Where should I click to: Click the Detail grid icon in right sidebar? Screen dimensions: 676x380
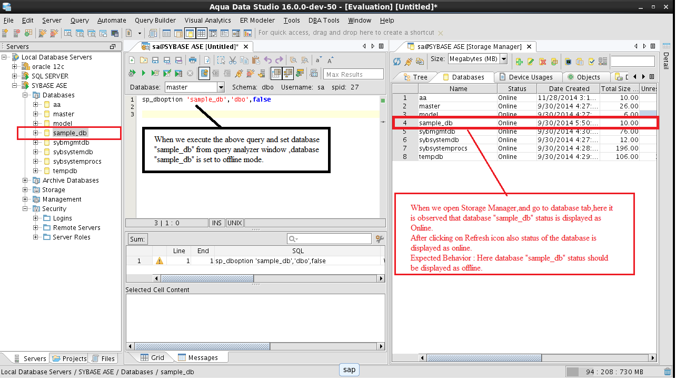click(666, 47)
